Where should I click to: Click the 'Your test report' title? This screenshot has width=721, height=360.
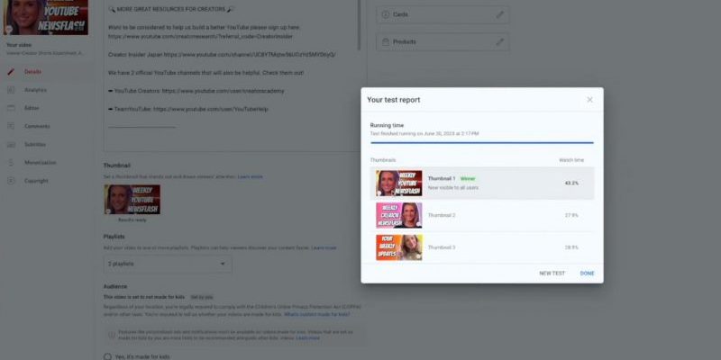(x=393, y=100)
